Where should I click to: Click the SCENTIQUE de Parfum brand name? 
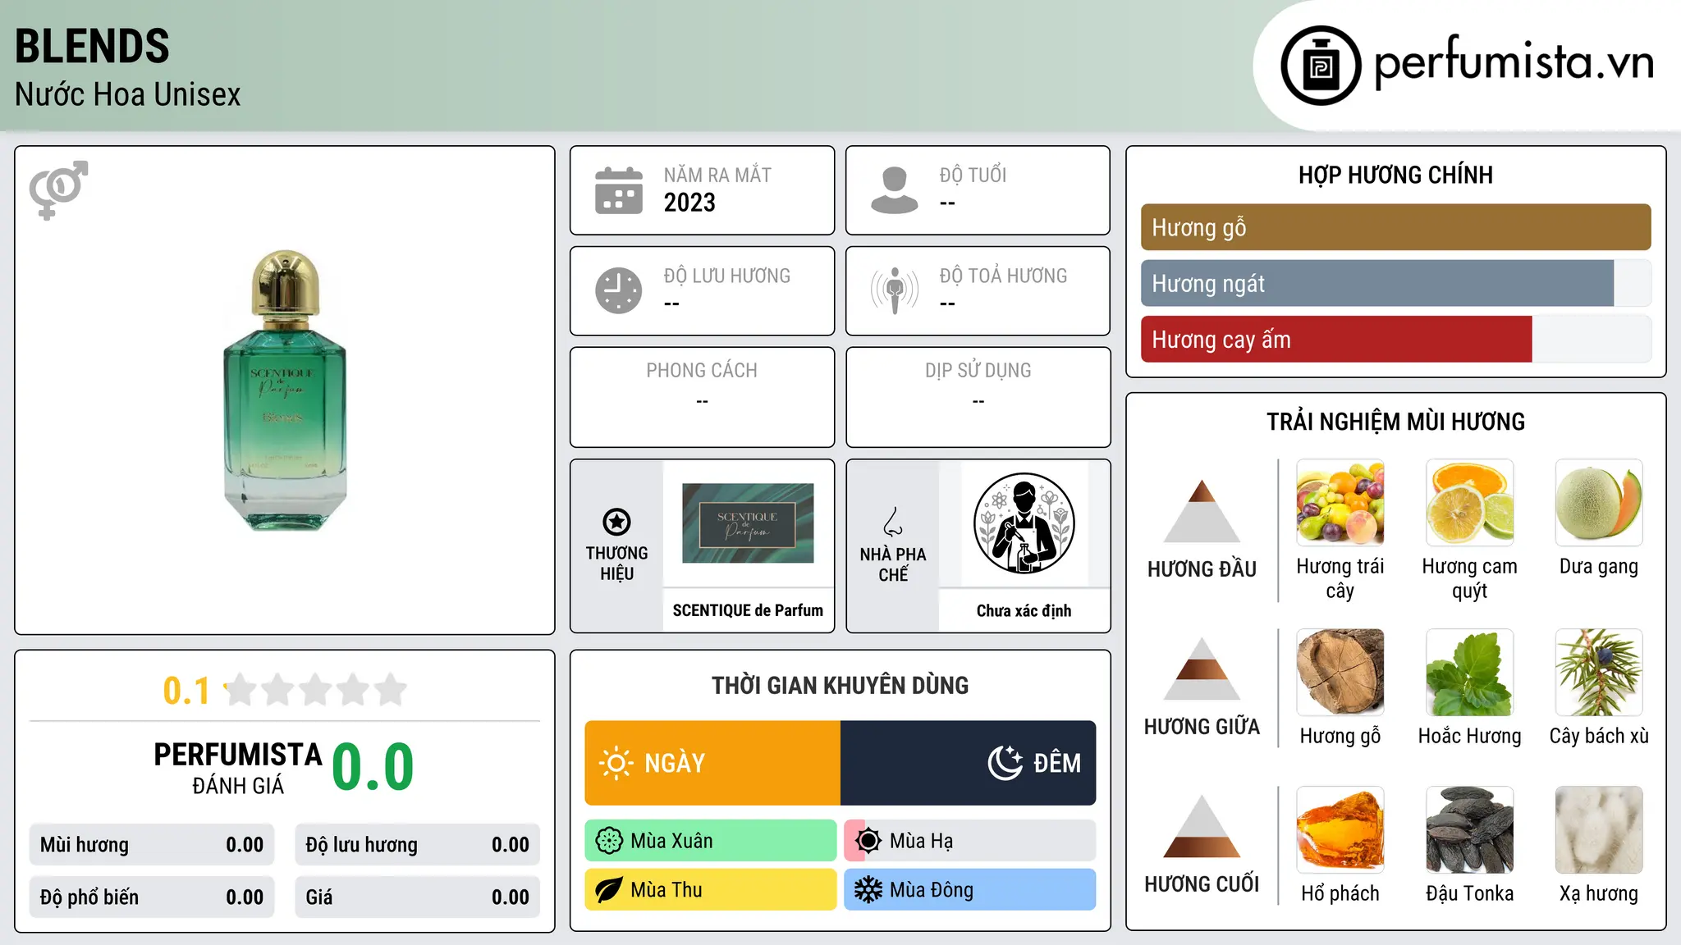(x=748, y=610)
